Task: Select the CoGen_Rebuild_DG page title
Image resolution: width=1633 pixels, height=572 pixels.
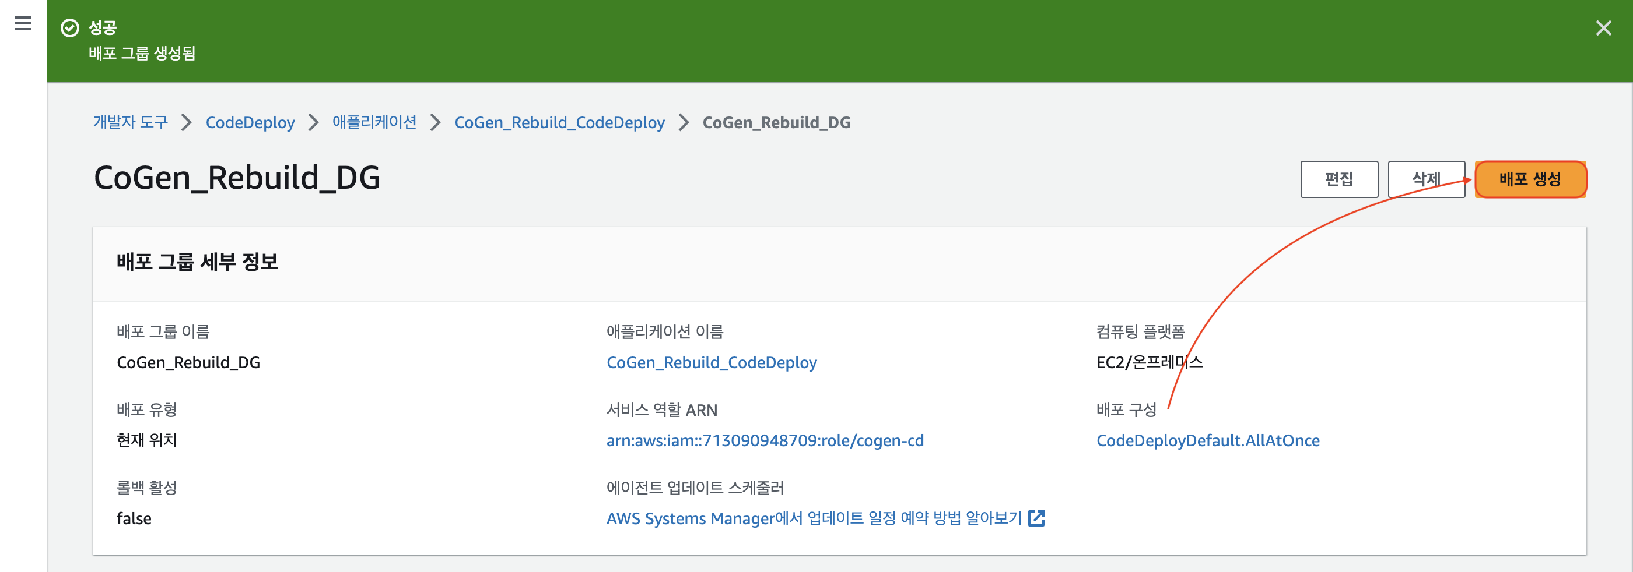Action: coord(237,177)
